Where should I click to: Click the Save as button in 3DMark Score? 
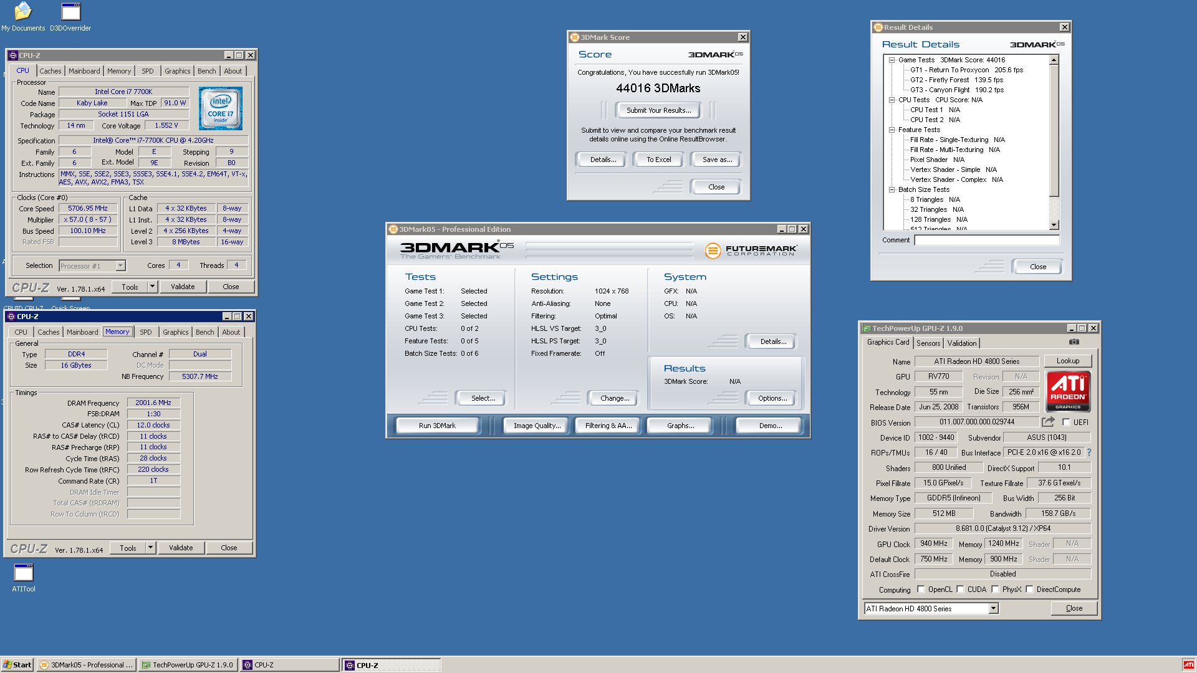717,160
